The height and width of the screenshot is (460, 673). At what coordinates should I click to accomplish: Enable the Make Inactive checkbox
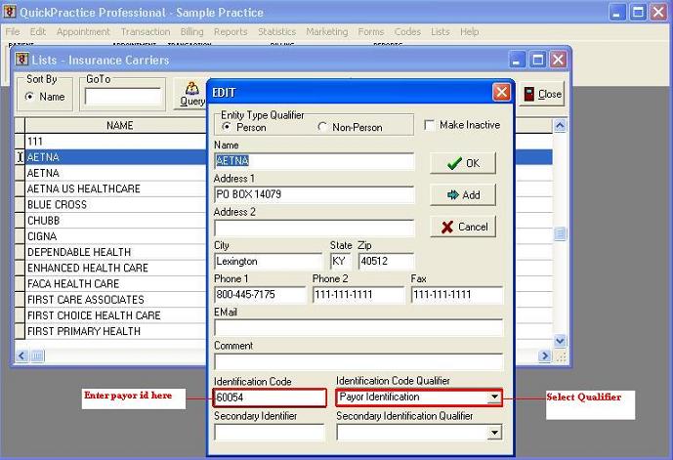pyautogui.click(x=431, y=125)
